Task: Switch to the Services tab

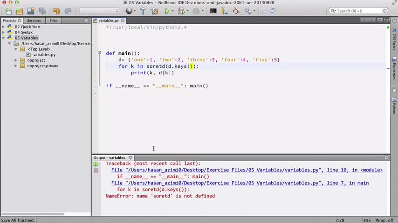Action: [34, 20]
